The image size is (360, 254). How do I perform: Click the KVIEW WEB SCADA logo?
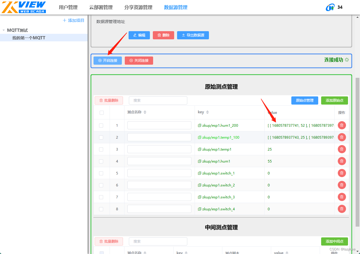pos(23,7)
